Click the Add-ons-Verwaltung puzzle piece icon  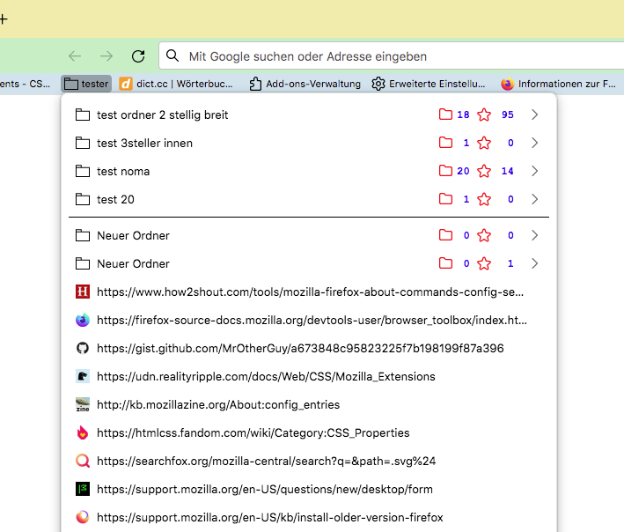255,85
